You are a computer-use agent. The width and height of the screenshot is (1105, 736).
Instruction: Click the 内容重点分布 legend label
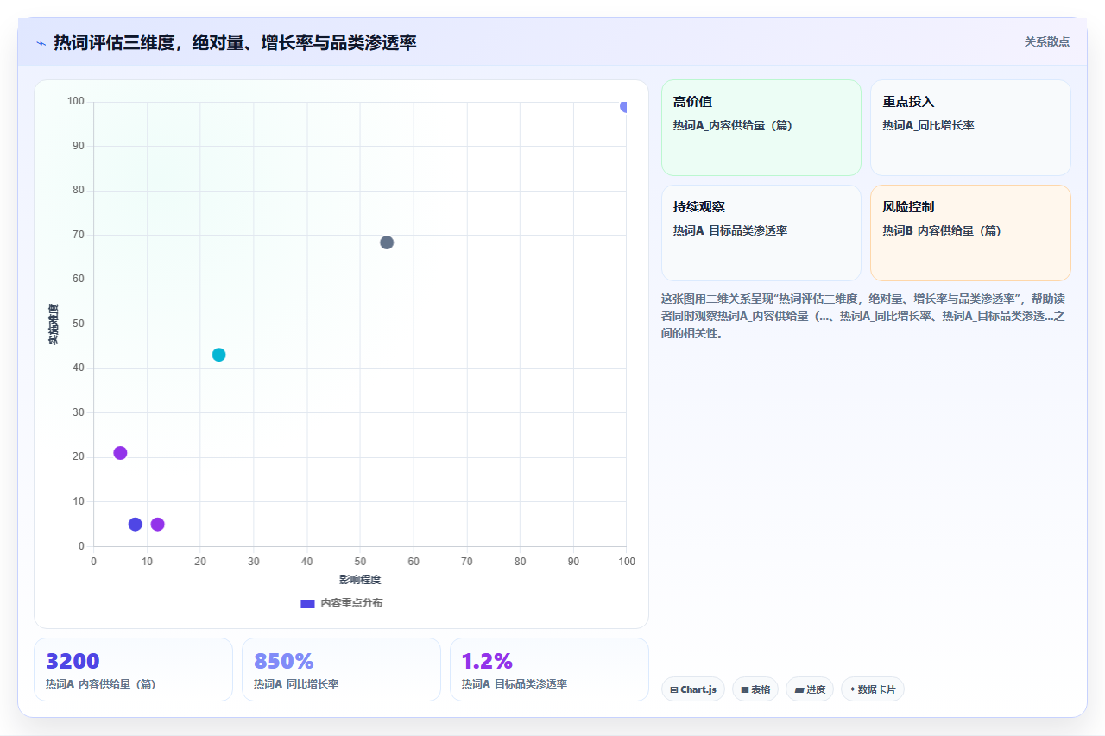pos(351,603)
